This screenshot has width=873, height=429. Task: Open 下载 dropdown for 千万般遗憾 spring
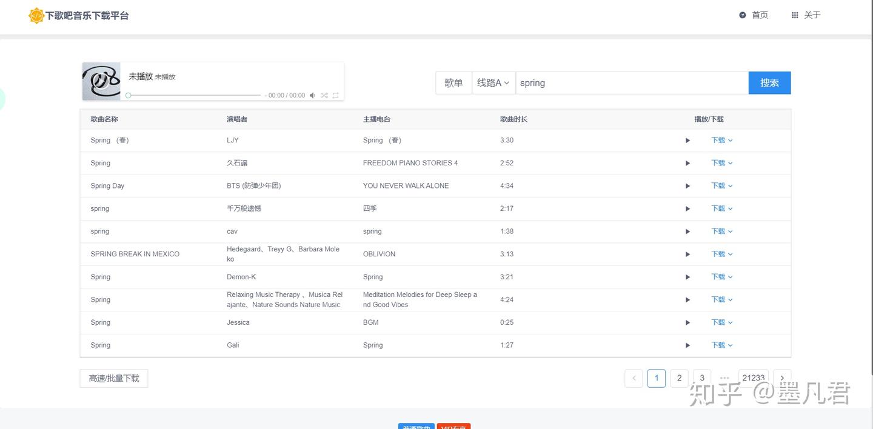tap(722, 208)
